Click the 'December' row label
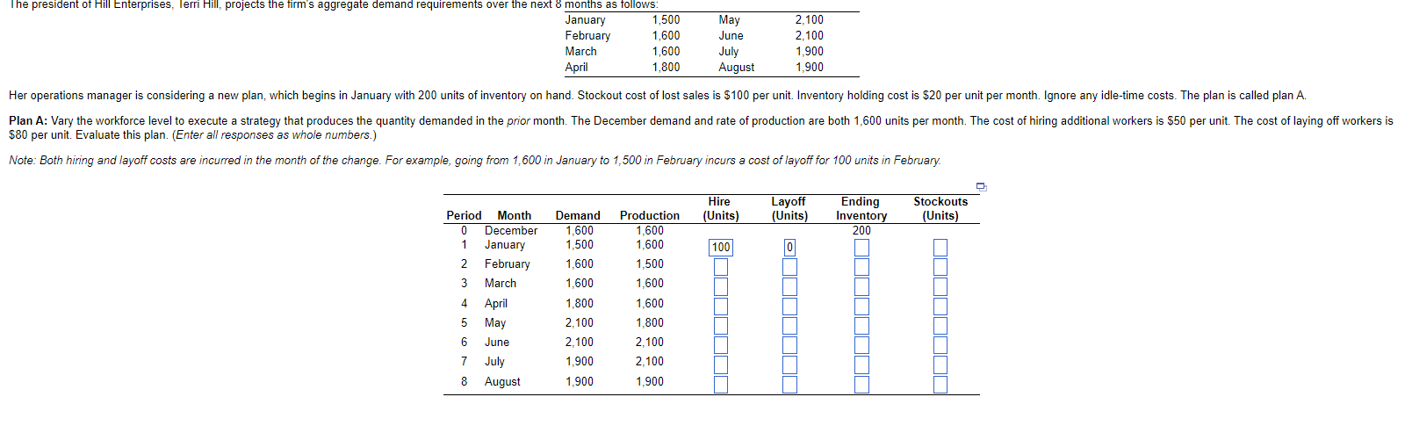Screen dimensions: 1405x433 click(x=511, y=230)
